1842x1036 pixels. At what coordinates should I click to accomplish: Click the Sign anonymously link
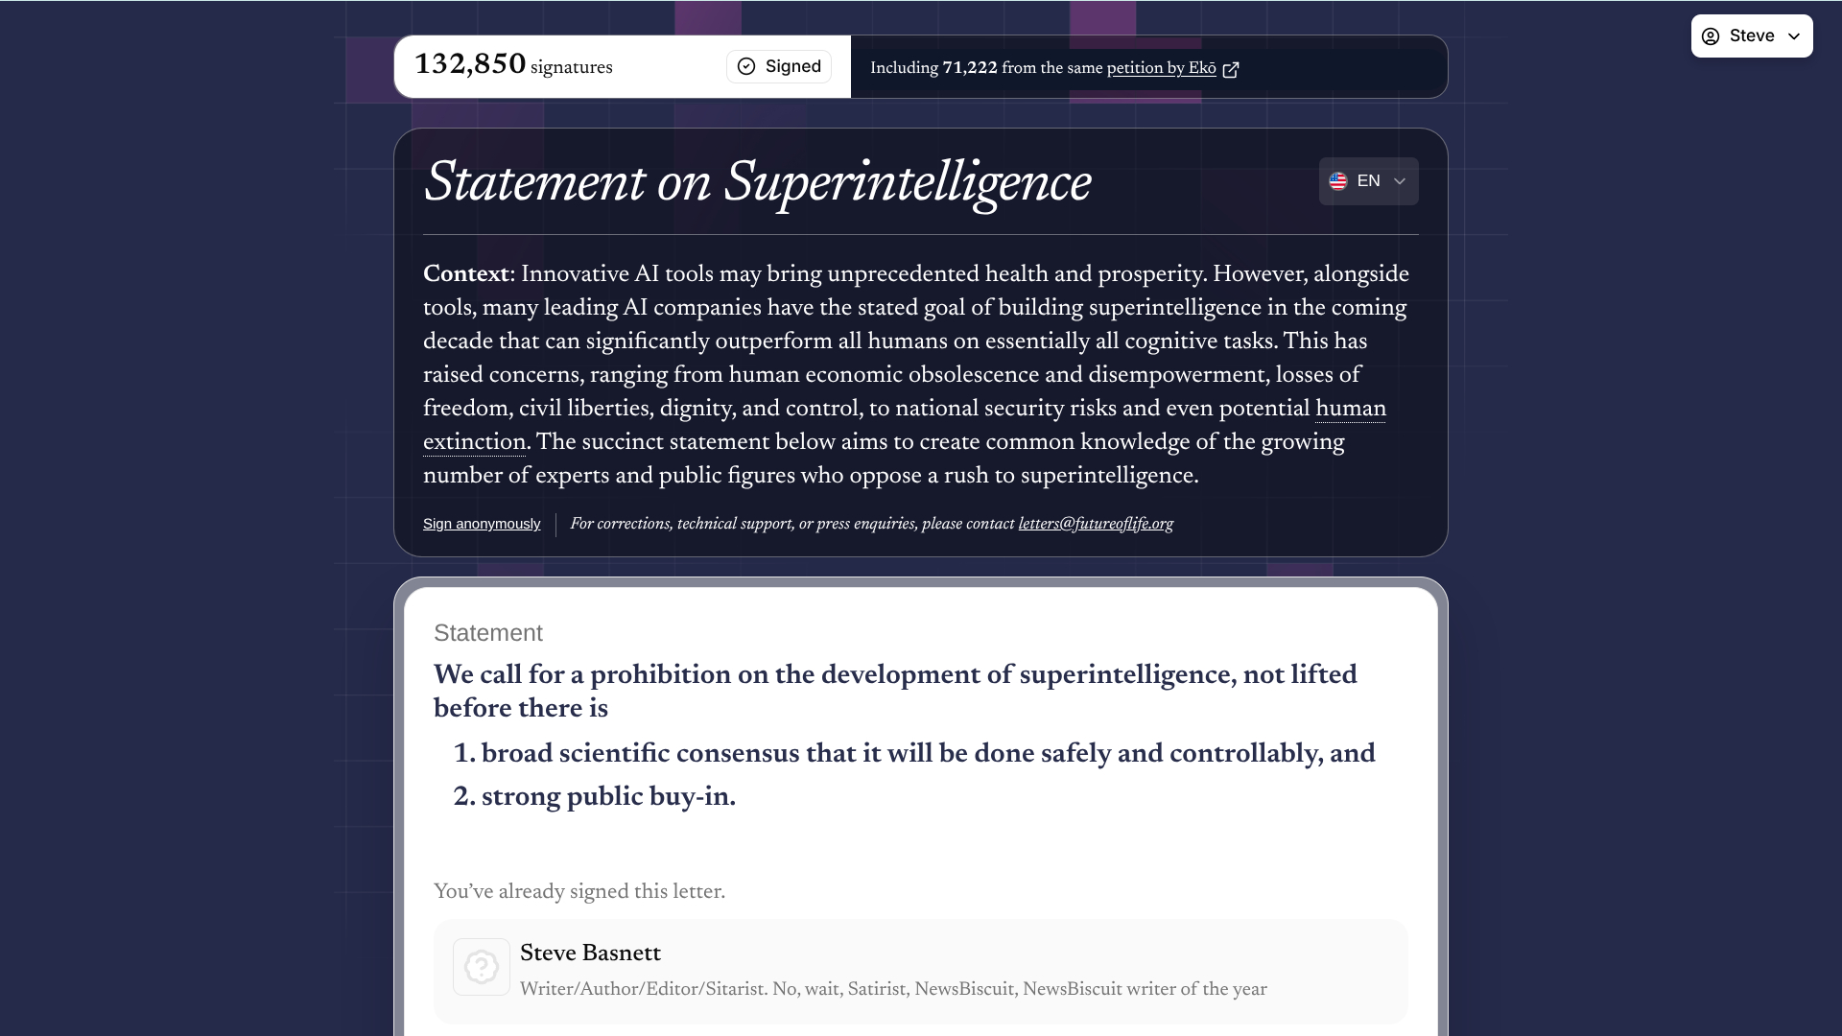tap(482, 524)
